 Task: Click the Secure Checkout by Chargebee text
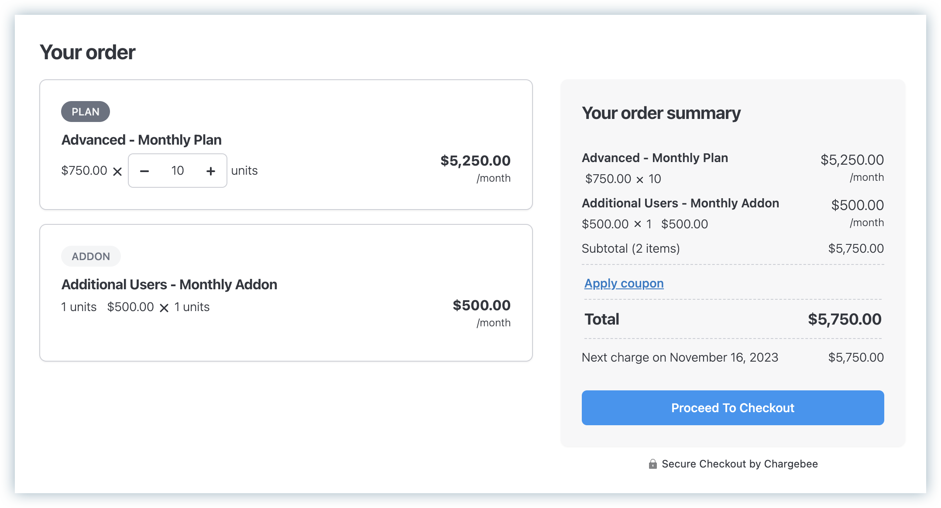pos(739,464)
